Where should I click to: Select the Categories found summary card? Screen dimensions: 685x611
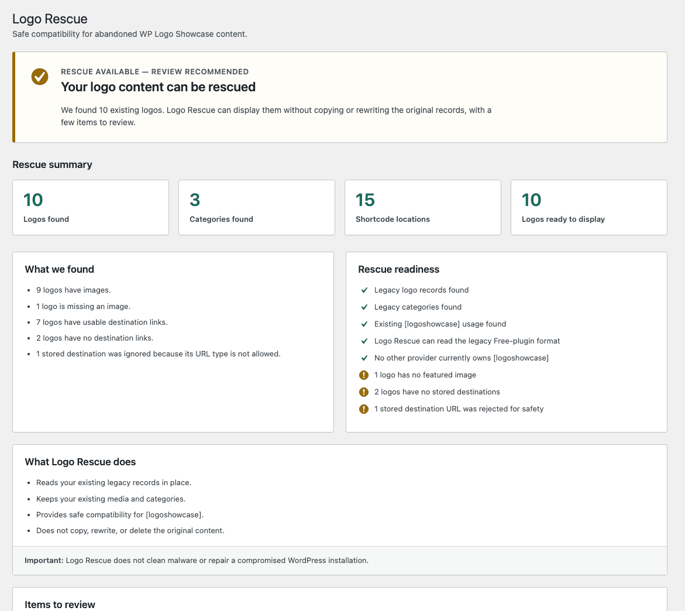(x=256, y=208)
